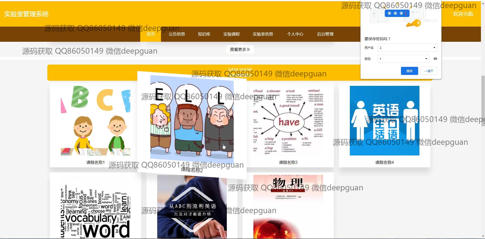Viewport: 485px width, 239px height.
Task: Click the 一律不 button
Action: pos(429,71)
